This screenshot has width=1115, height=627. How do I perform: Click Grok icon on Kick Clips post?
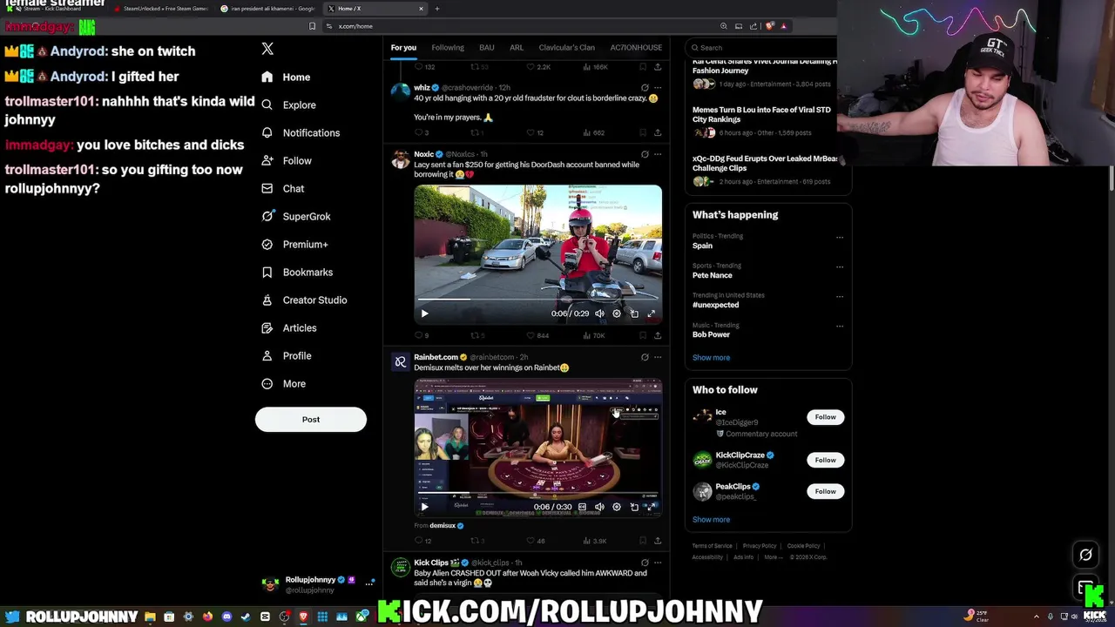(x=645, y=563)
